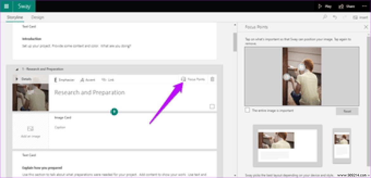Viewport: 371px width, 178px height.
Task: Open the Share options
Action: coord(347,7)
